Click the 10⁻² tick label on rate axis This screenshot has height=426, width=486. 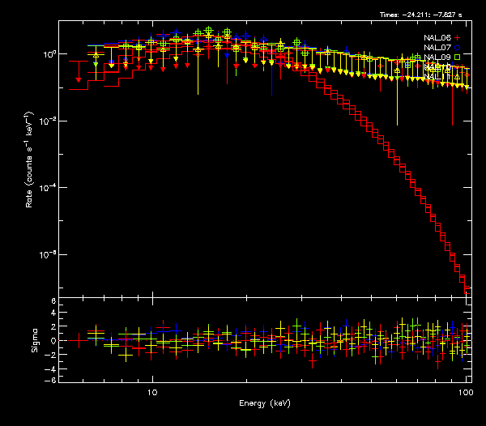[47, 121]
